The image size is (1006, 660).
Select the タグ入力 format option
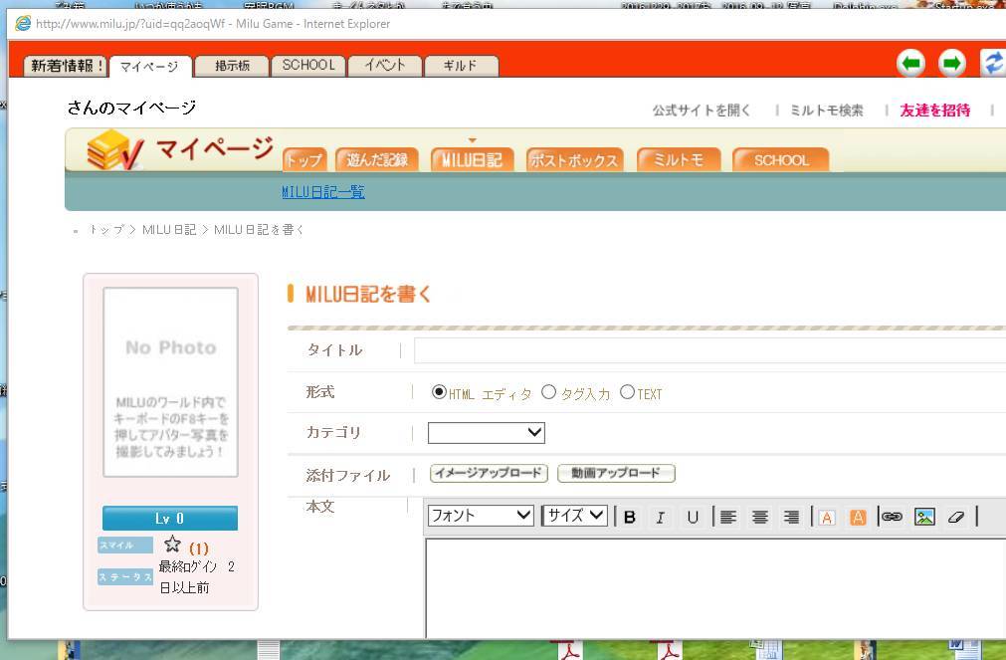[548, 392]
